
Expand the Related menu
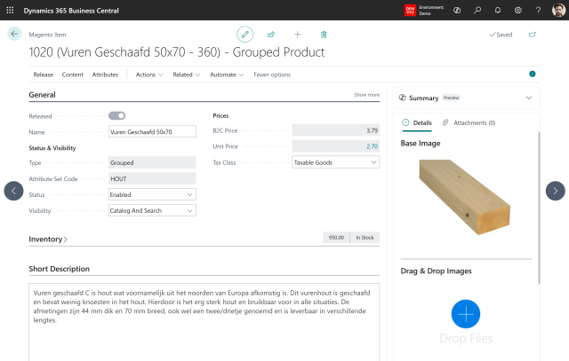tap(186, 75)
